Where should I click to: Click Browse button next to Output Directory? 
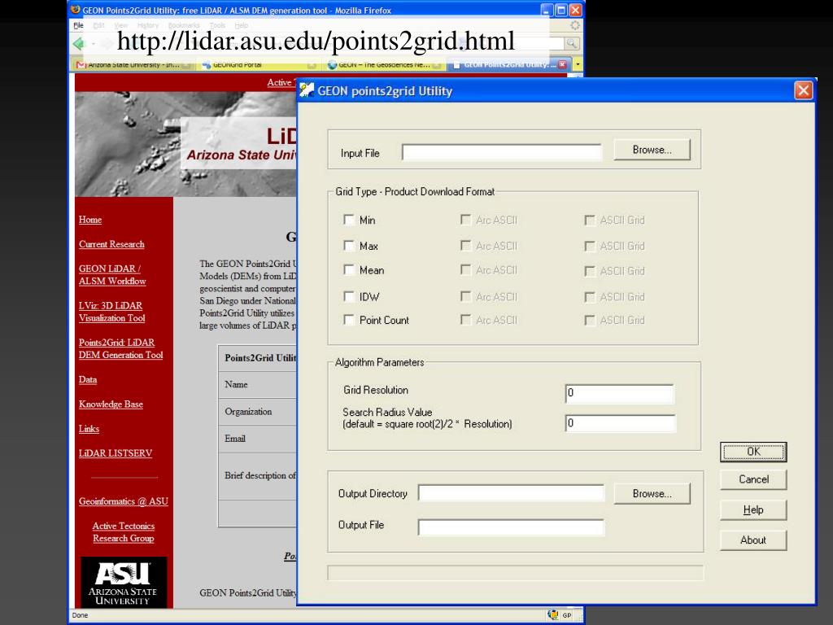click(652, 494)
